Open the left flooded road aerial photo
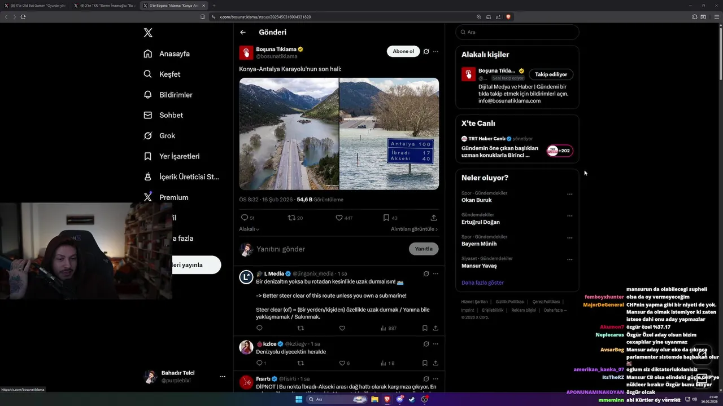 click(x=289, y=134)
